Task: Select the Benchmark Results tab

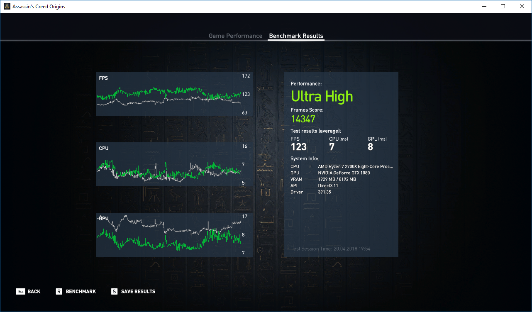Action: click(x=296, y=36)
